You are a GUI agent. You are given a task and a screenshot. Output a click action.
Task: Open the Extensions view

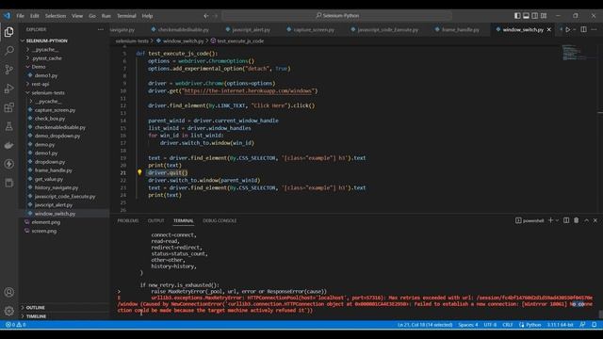pos(8,107)
